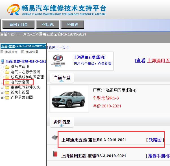Click 厂家:上海通用五菱(国内) text
170x166 pixels.
point(114,90)
